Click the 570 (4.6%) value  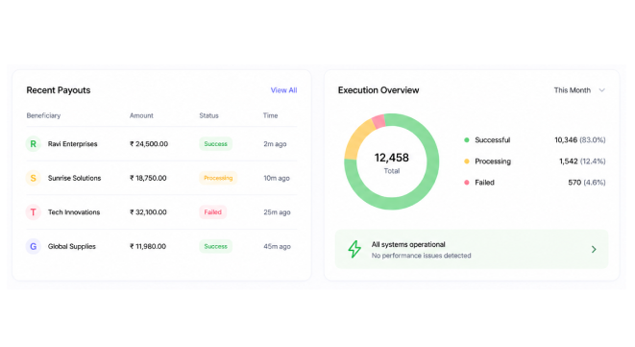click(587, 183)
